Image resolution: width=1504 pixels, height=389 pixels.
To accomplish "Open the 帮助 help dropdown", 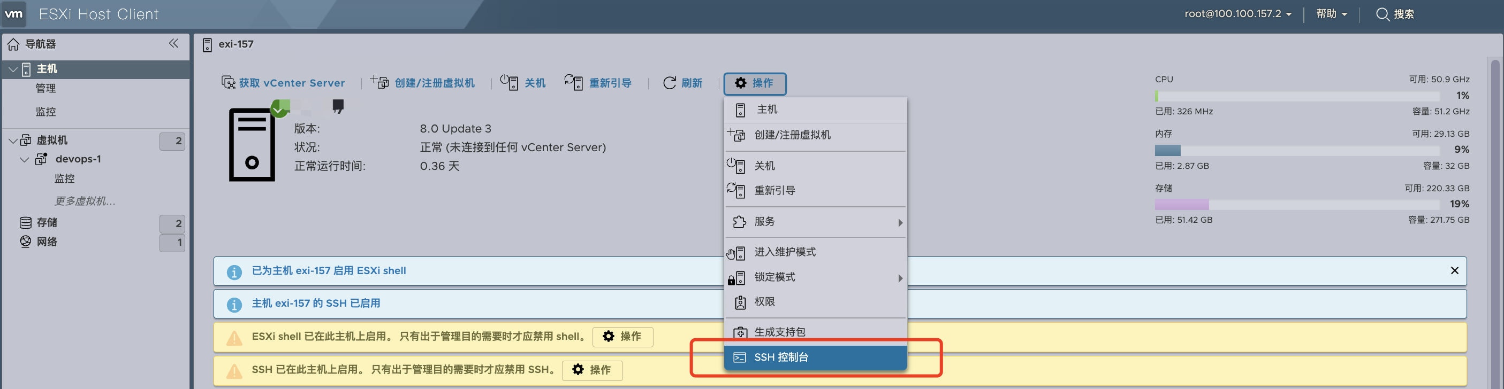I will (x=1331, y=14).
